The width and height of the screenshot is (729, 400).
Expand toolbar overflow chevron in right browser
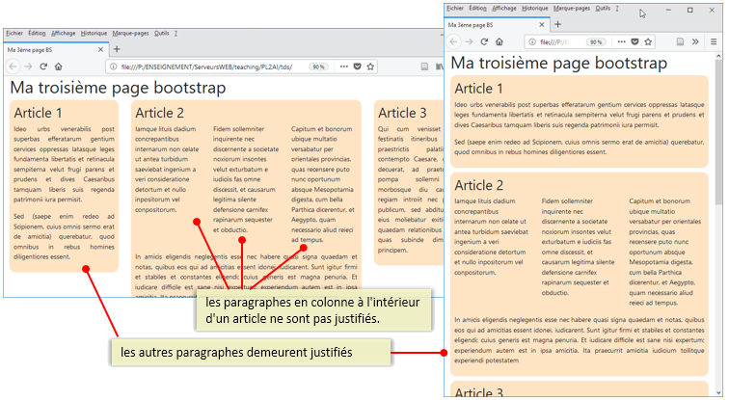[x=696, y=41]
